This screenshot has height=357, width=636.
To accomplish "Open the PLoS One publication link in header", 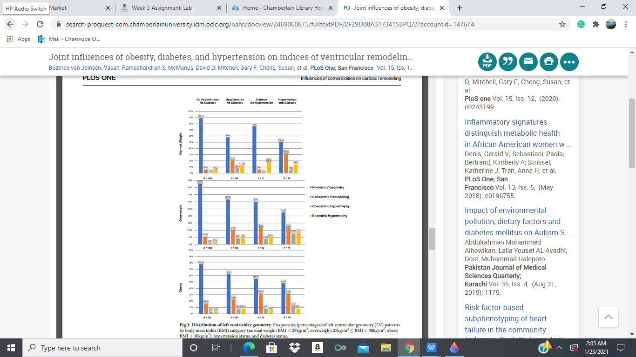I will [x=322, y=68].
